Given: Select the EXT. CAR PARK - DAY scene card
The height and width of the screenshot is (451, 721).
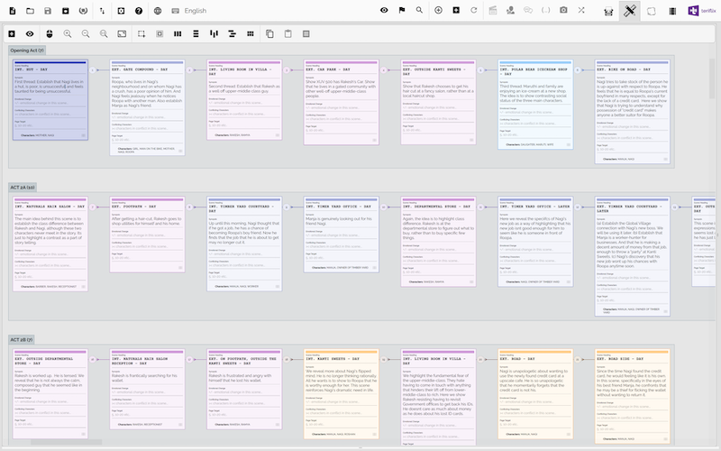Looking at the screenshot, I should coord(342,102).
